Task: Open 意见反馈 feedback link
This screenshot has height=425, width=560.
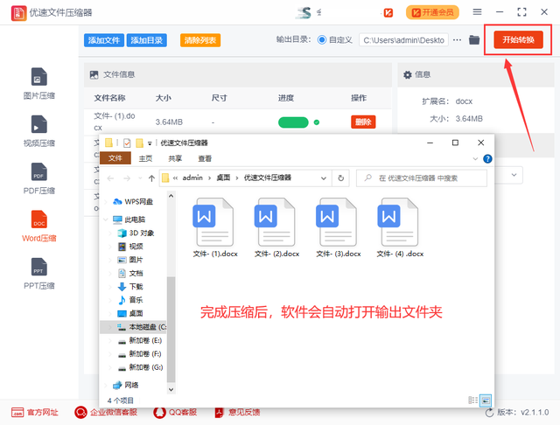Action: click(237, 413)
